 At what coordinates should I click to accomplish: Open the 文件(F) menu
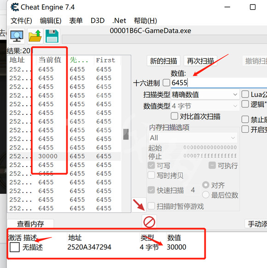click(21, 21)
